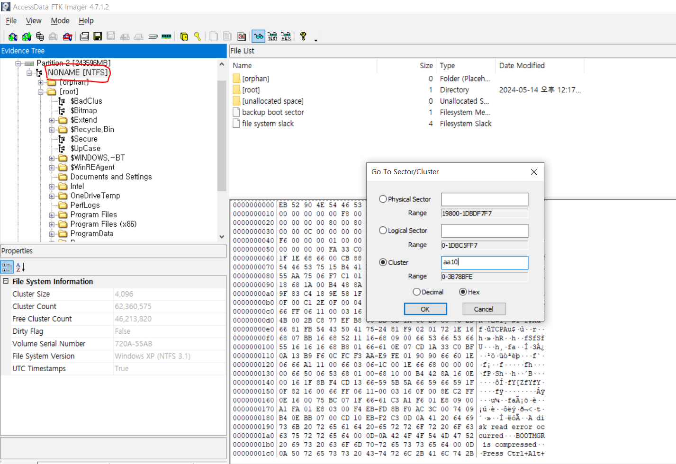Open the View menu

tap(34, 21)
